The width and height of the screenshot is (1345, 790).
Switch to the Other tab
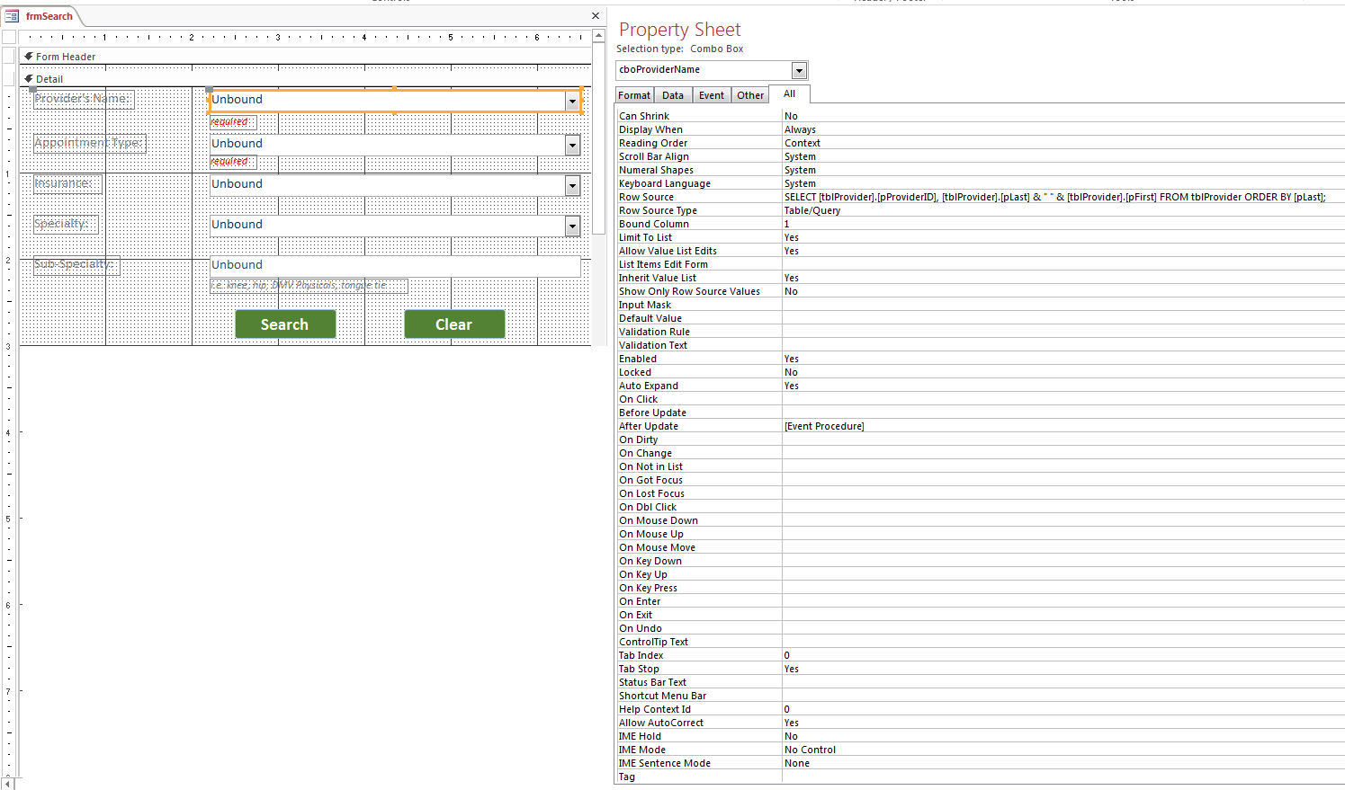click(750, 95)
